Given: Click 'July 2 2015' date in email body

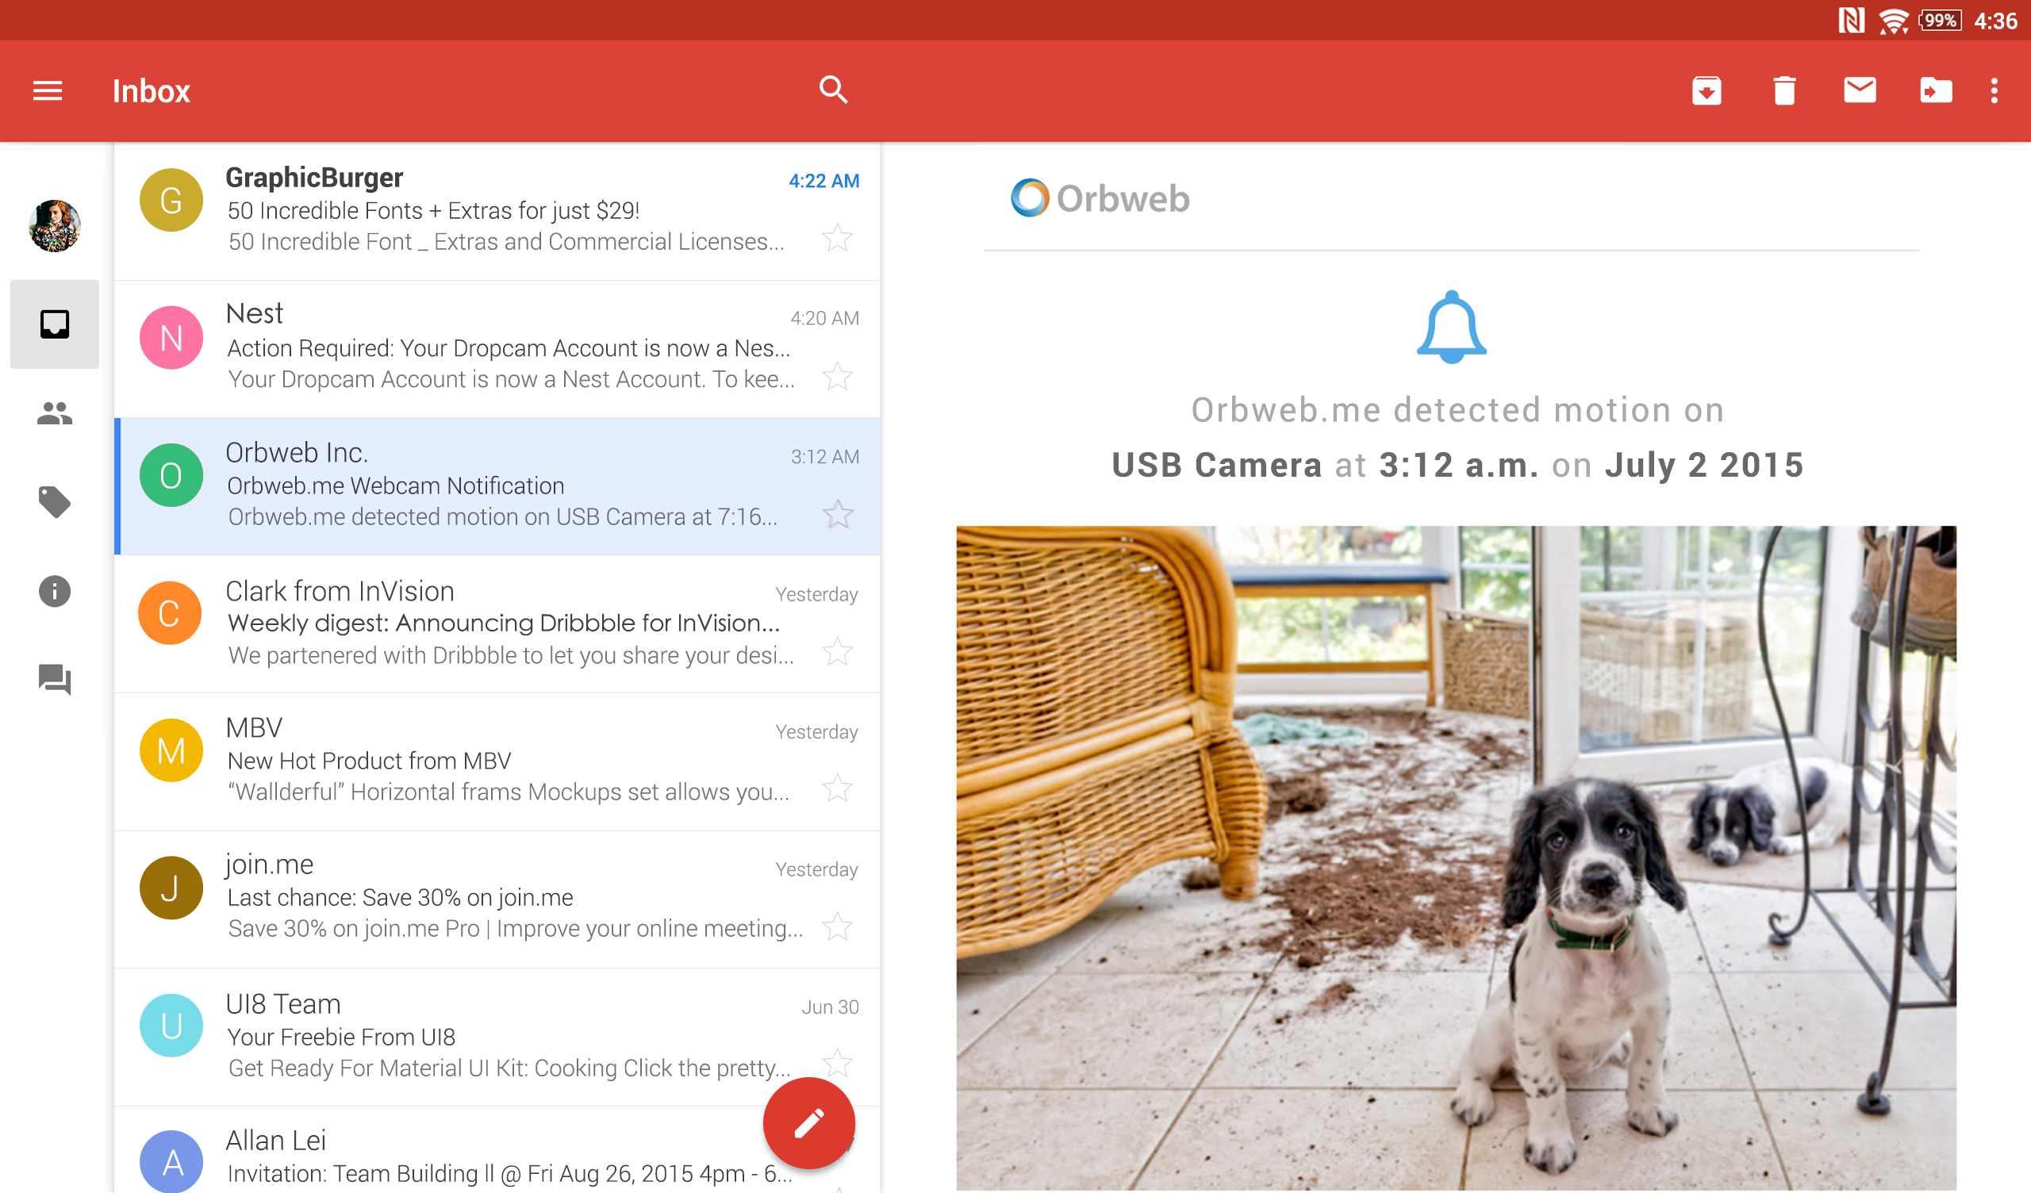Looking at the screenshot, I should coord(1704,465).
